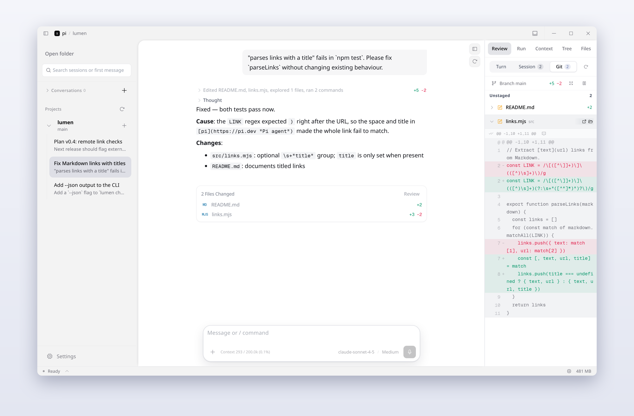The width and height of the screenshot is (634, 416).
Task: Switch to the Run tab
Action: click(521, 49)
